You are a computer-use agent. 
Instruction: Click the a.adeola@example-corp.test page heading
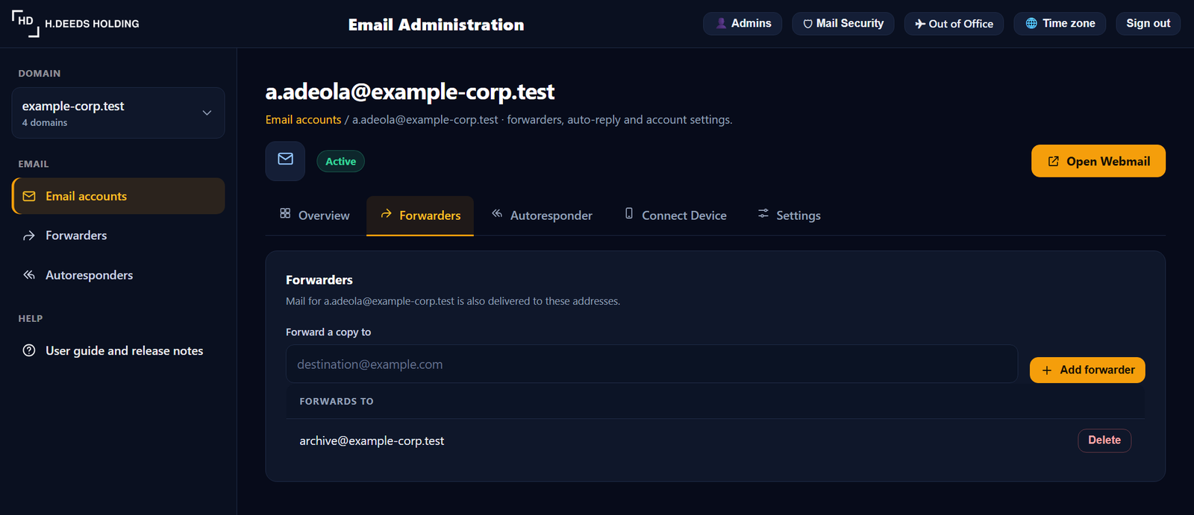click(x=410, y=92)
